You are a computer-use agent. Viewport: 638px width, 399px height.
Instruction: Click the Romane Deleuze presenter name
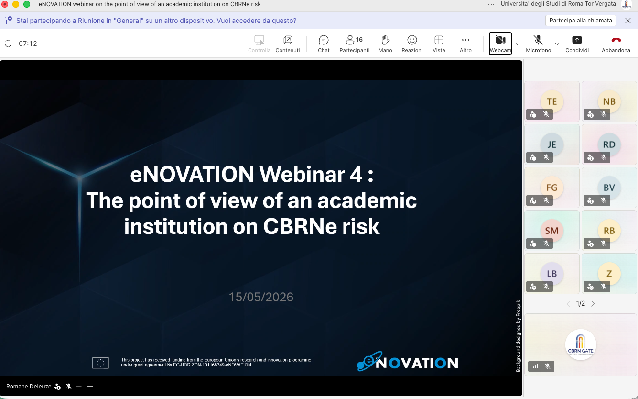pyautogui.click(x=29, y=387)
